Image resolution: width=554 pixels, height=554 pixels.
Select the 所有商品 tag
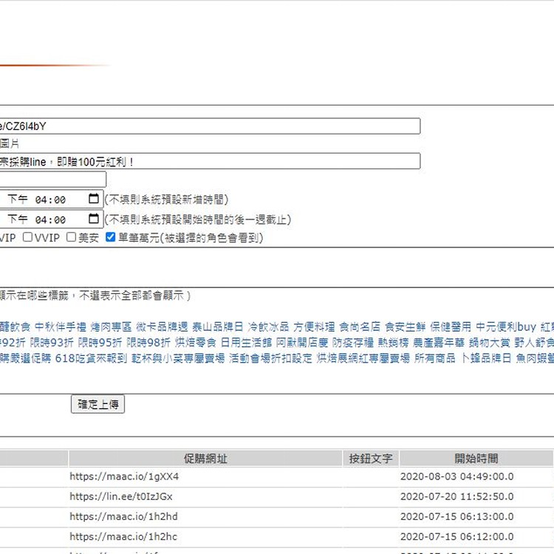(x=434, y=358)
